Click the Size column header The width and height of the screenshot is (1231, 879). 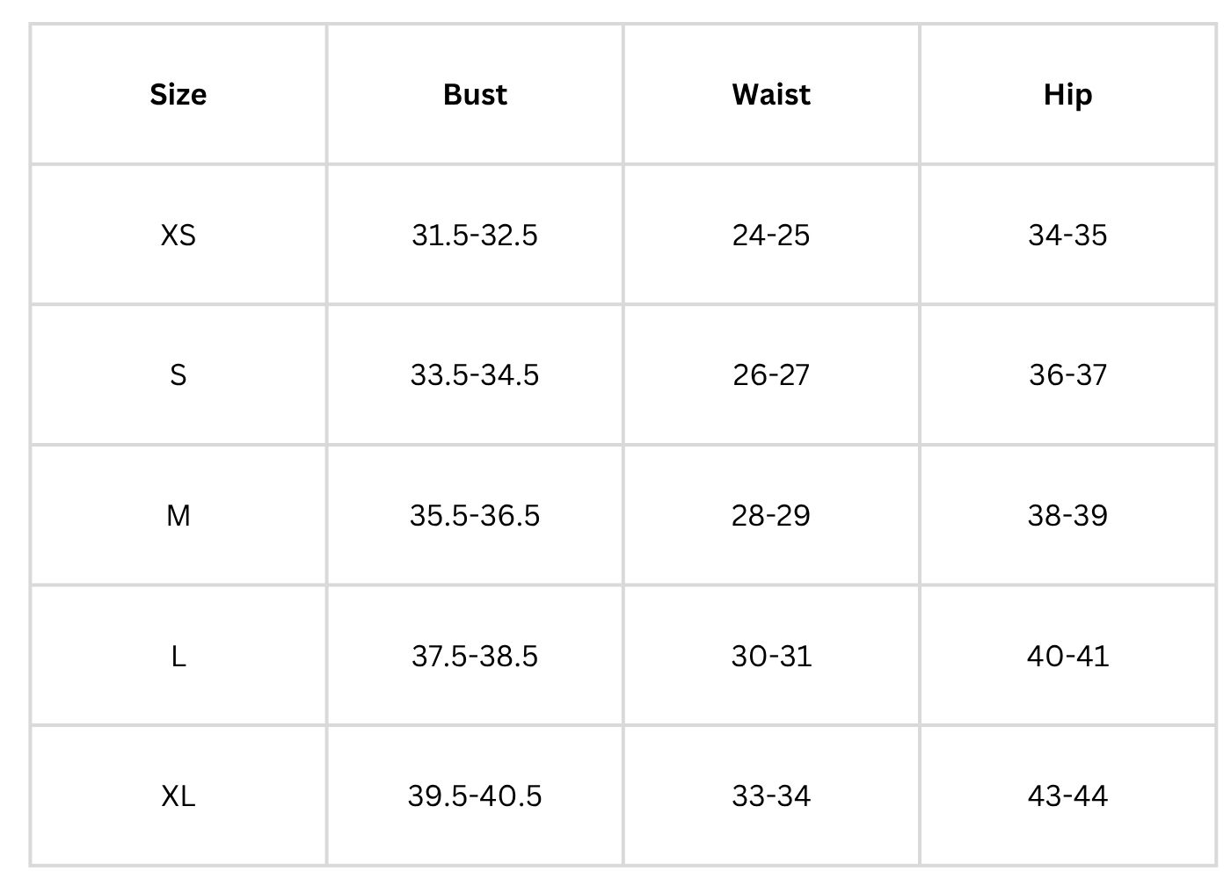(x=178, y=95)
